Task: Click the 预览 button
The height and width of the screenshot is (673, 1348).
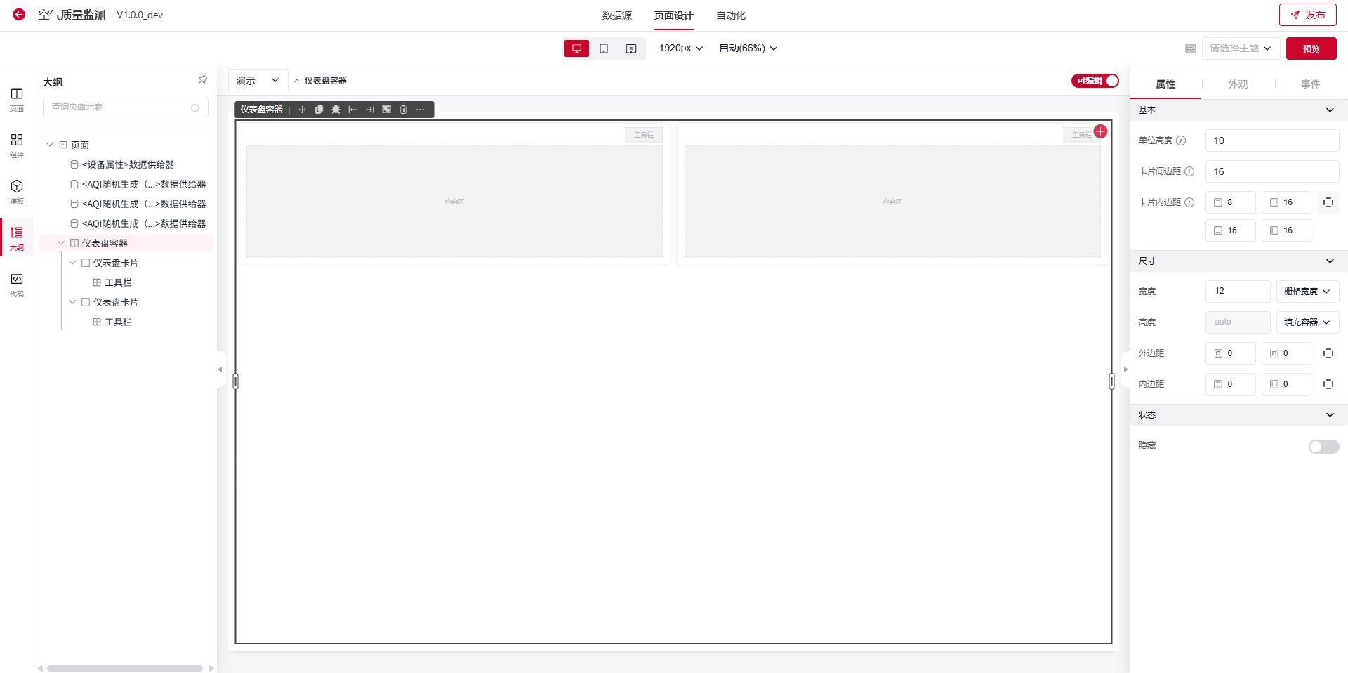Action: coord(1311,48)
